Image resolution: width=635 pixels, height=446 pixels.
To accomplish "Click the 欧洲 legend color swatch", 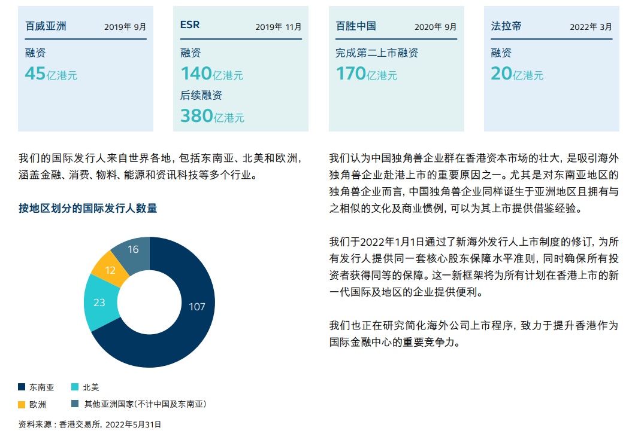I will tap(22, 404).
